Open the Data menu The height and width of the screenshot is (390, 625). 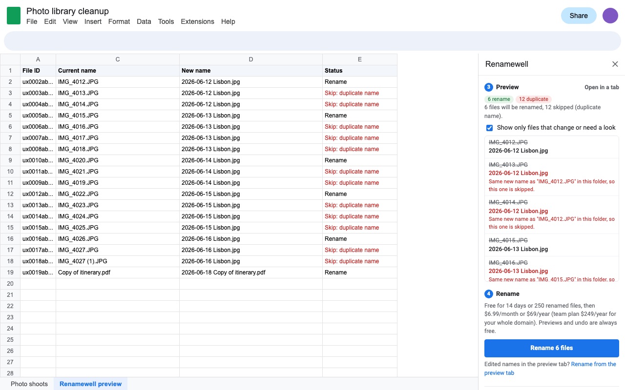click(144, 21)
